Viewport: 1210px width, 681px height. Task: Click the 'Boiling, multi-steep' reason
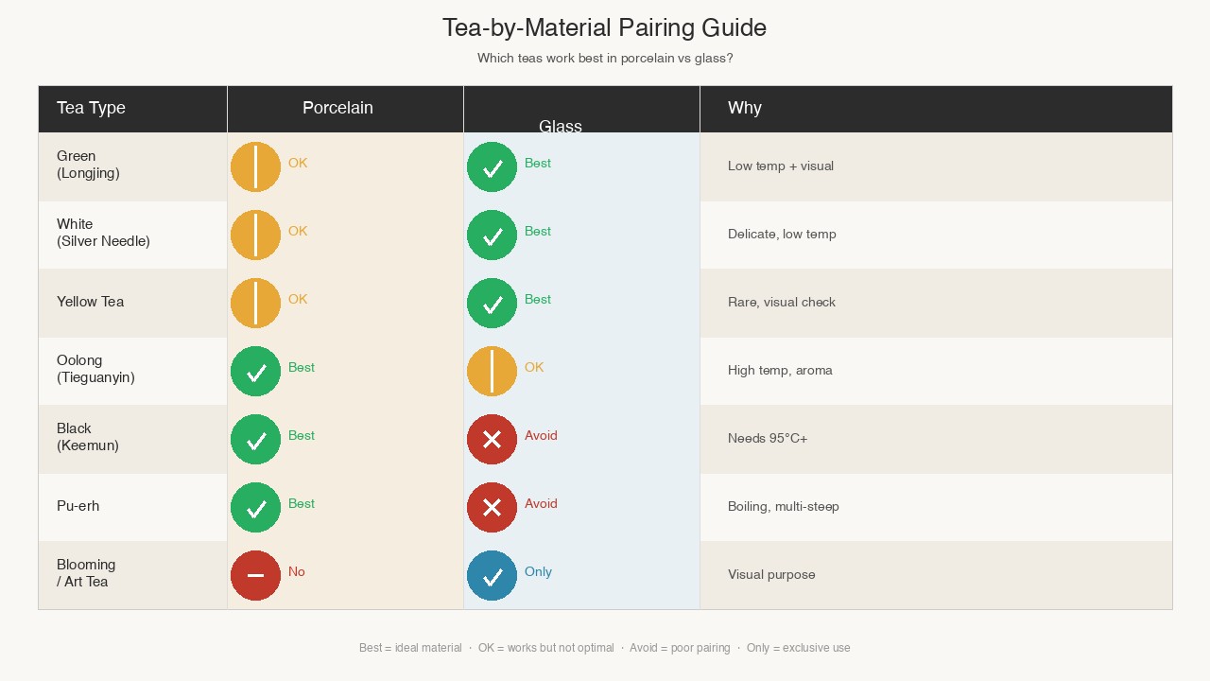784,507
